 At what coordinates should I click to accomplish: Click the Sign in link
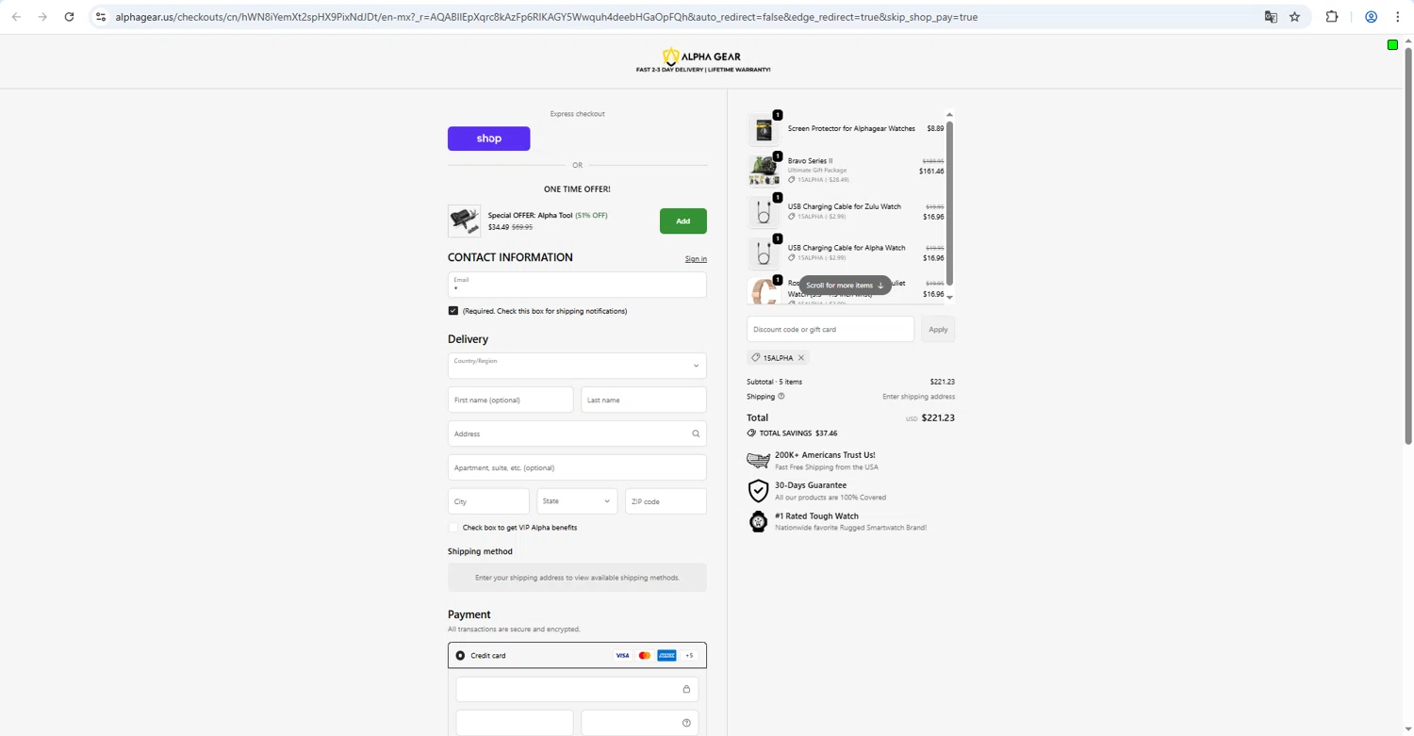point(696,259)
